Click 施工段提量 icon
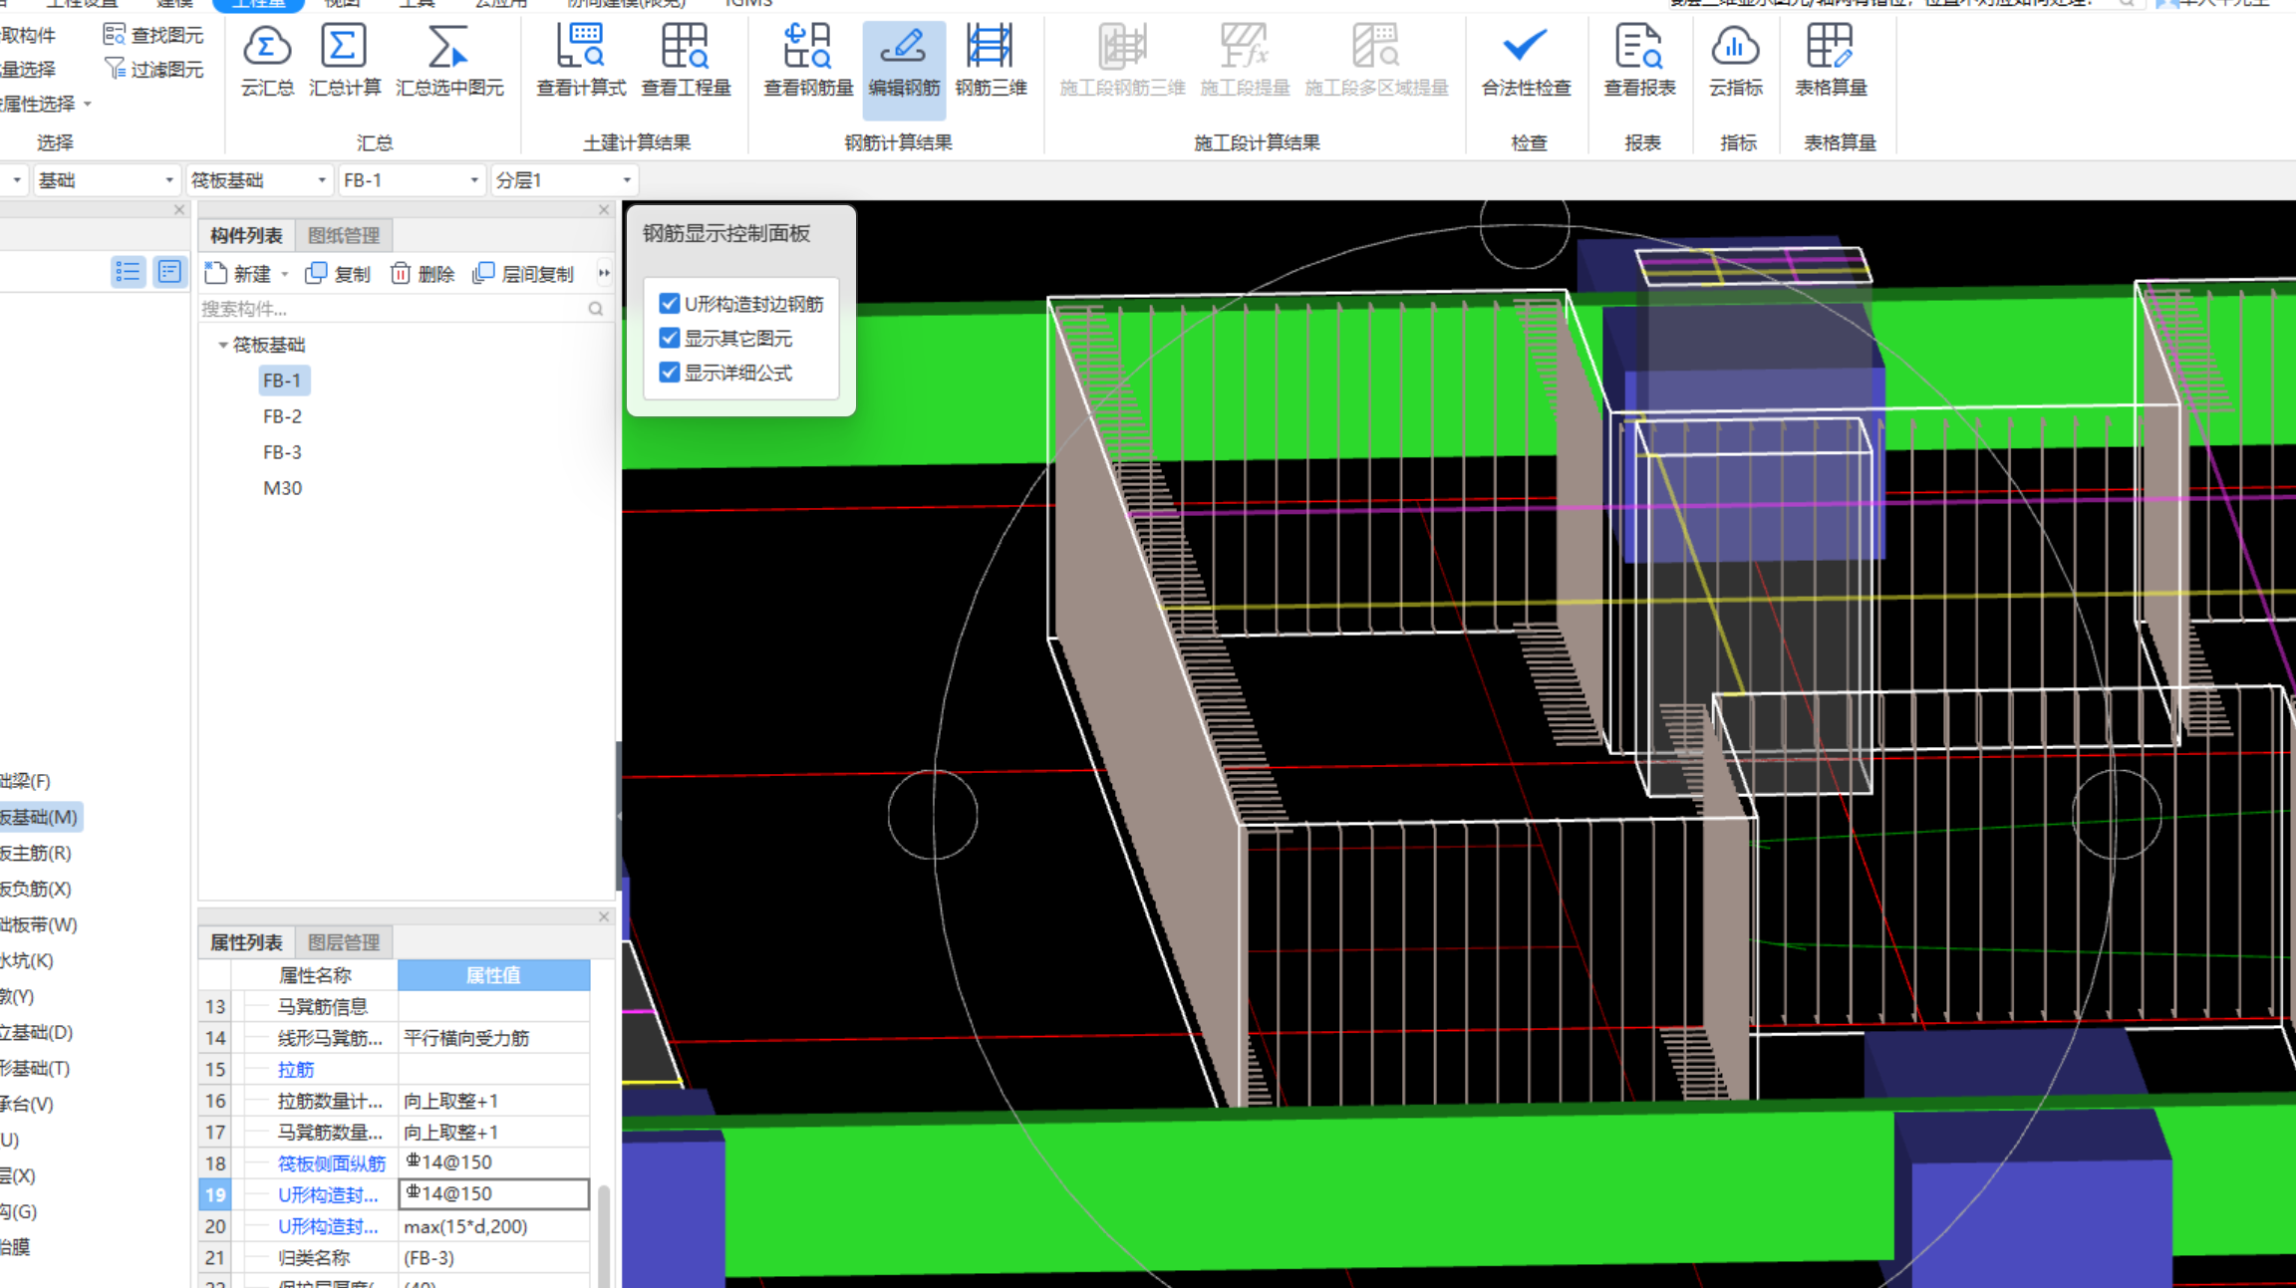Screen dimensions: 2296x1288 pos(1245,60)
